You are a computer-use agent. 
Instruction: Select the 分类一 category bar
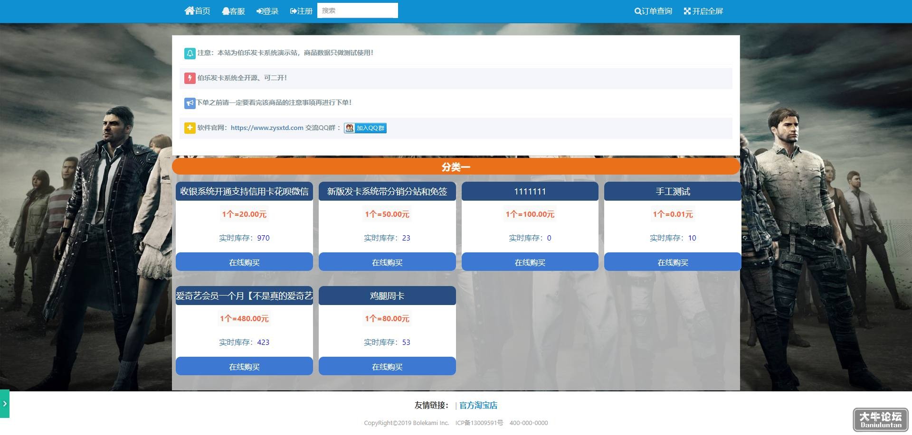click(456, 167)
